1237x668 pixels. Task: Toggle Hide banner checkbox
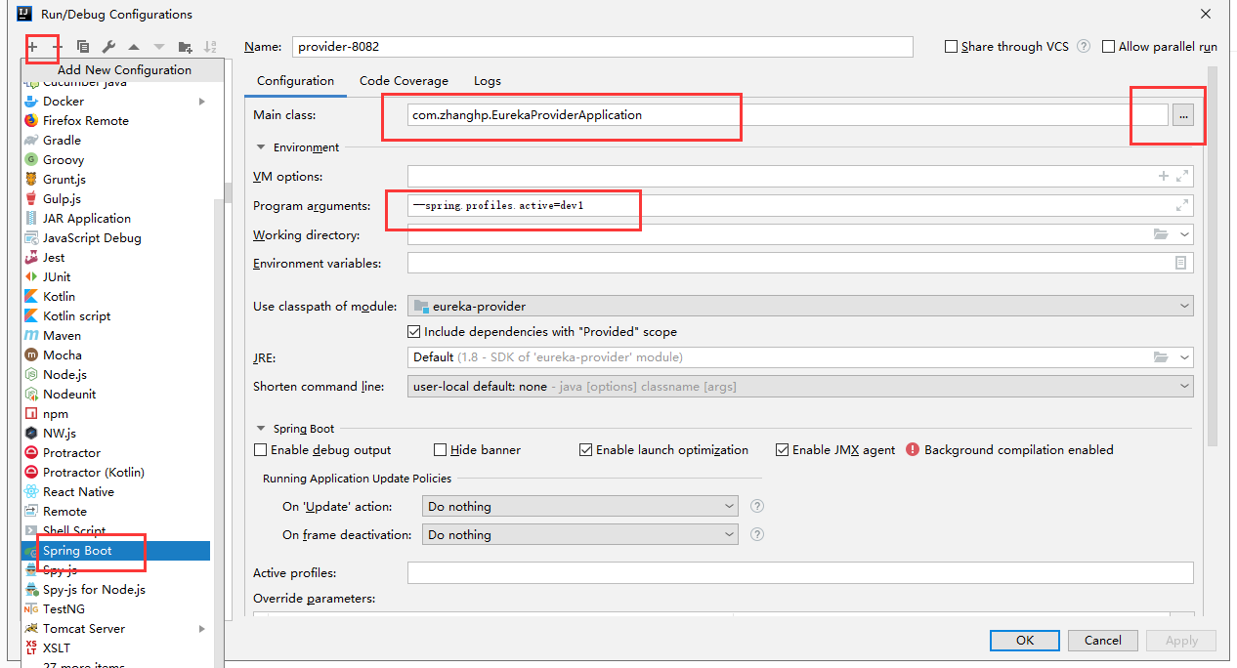440,449
